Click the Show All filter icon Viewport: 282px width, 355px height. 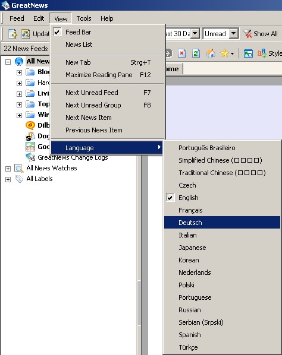(x=247, y=34)
